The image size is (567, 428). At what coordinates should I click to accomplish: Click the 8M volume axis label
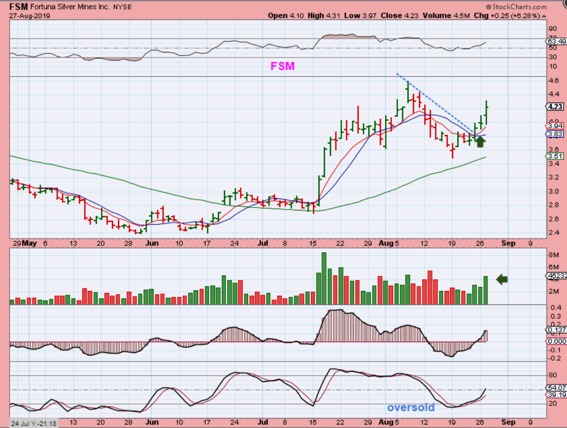553,255
